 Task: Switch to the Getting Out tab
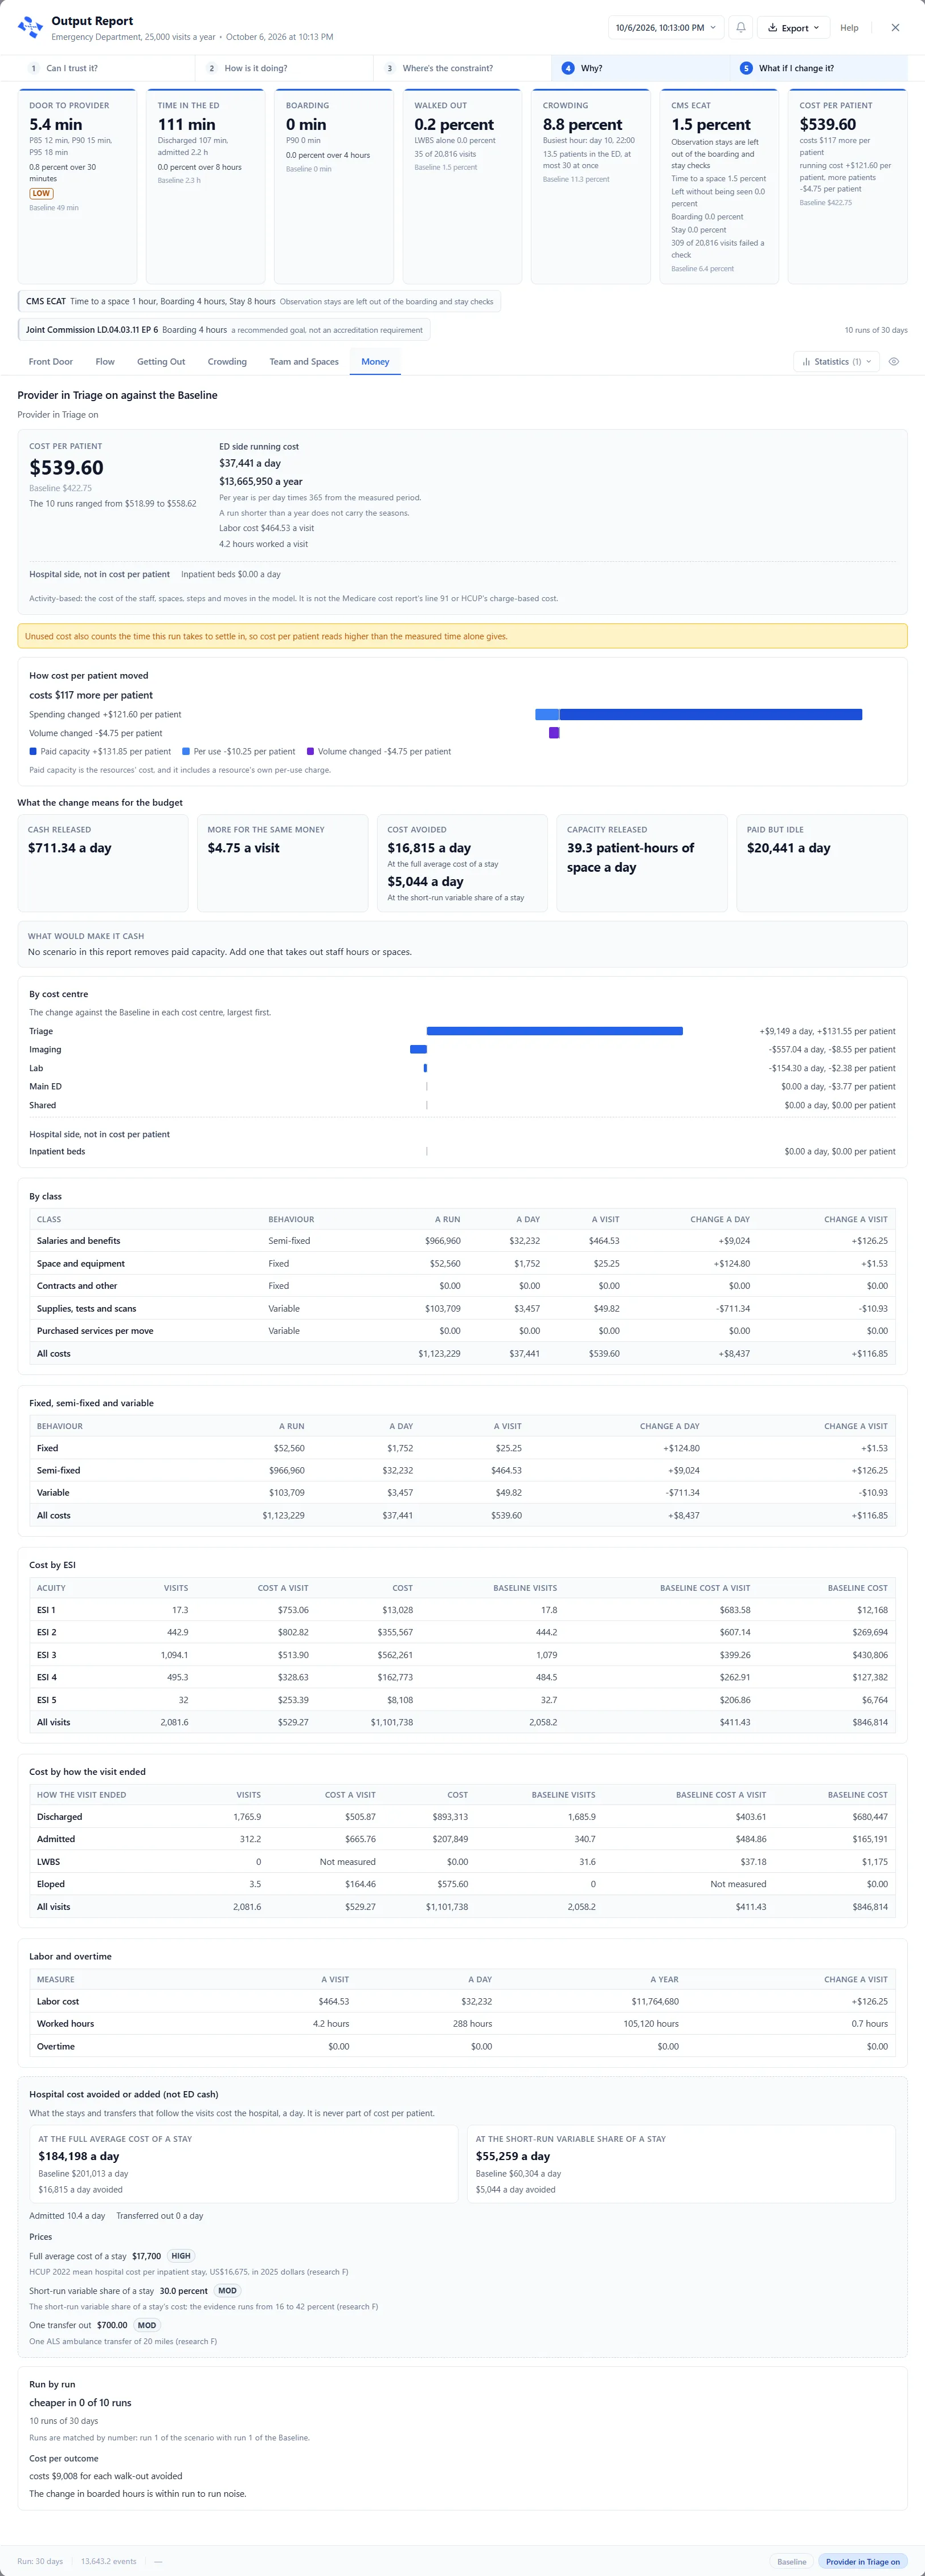pyautogui.click(x=161, y=362)
